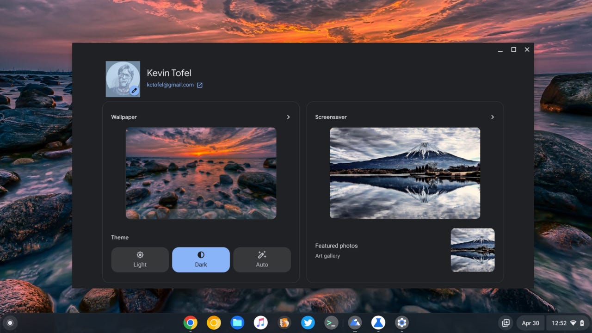This screenshot has width=592, height=333.
Task: Open the Files app from the shelf
Action: tap(237, 323)
